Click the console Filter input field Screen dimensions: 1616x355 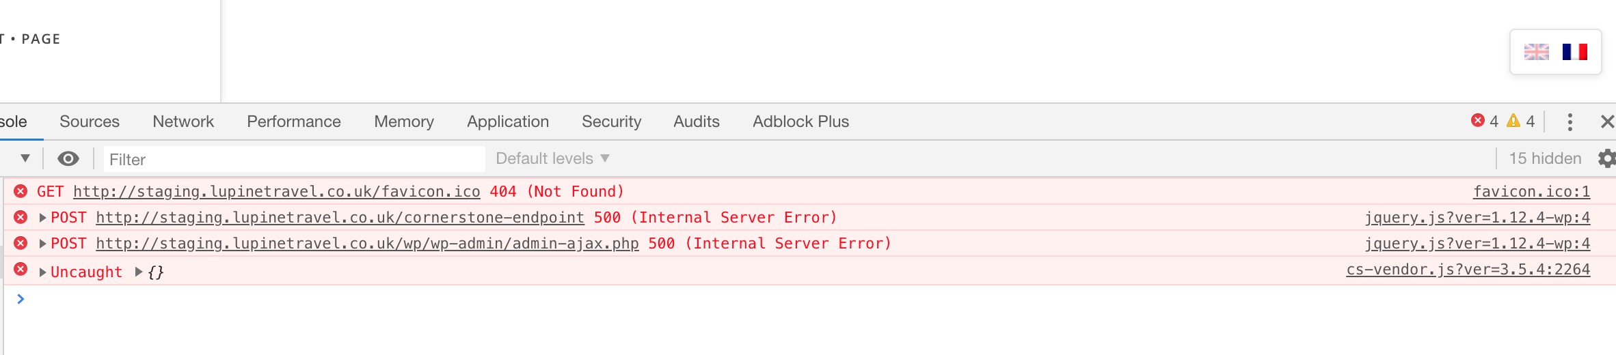294,159
